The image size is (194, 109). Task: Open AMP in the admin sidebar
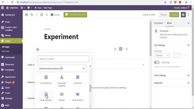[x=7, y=105]
